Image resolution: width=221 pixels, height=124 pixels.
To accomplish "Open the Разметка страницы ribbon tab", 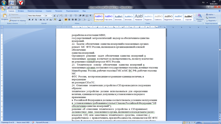I will (x=35, y=11).
